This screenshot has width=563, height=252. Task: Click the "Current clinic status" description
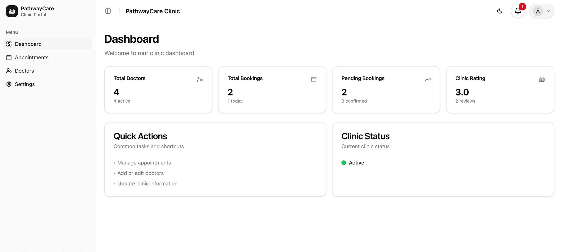[x=365, y=146]
